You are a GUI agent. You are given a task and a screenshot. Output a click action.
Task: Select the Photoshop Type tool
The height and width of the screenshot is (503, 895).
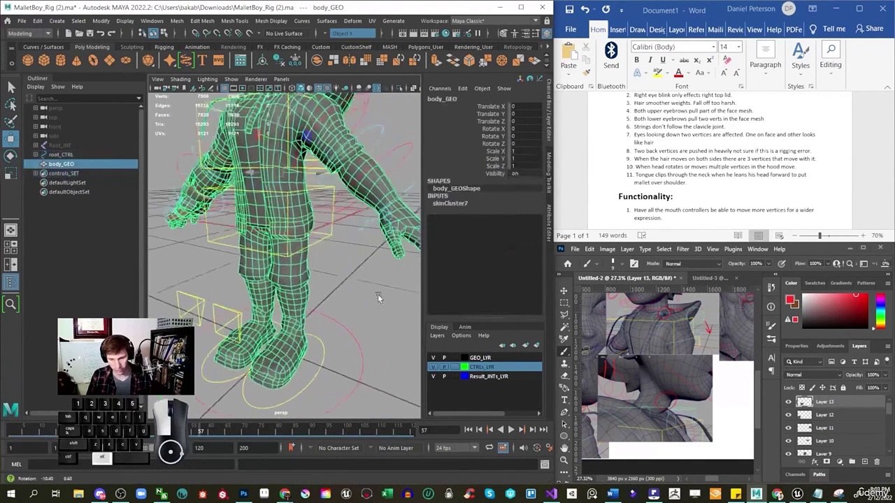(564, 400)
